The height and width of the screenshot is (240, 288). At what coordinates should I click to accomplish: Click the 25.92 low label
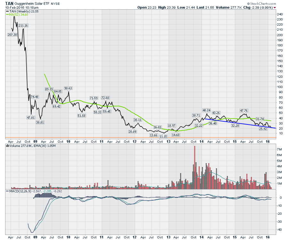pos(263,129)
